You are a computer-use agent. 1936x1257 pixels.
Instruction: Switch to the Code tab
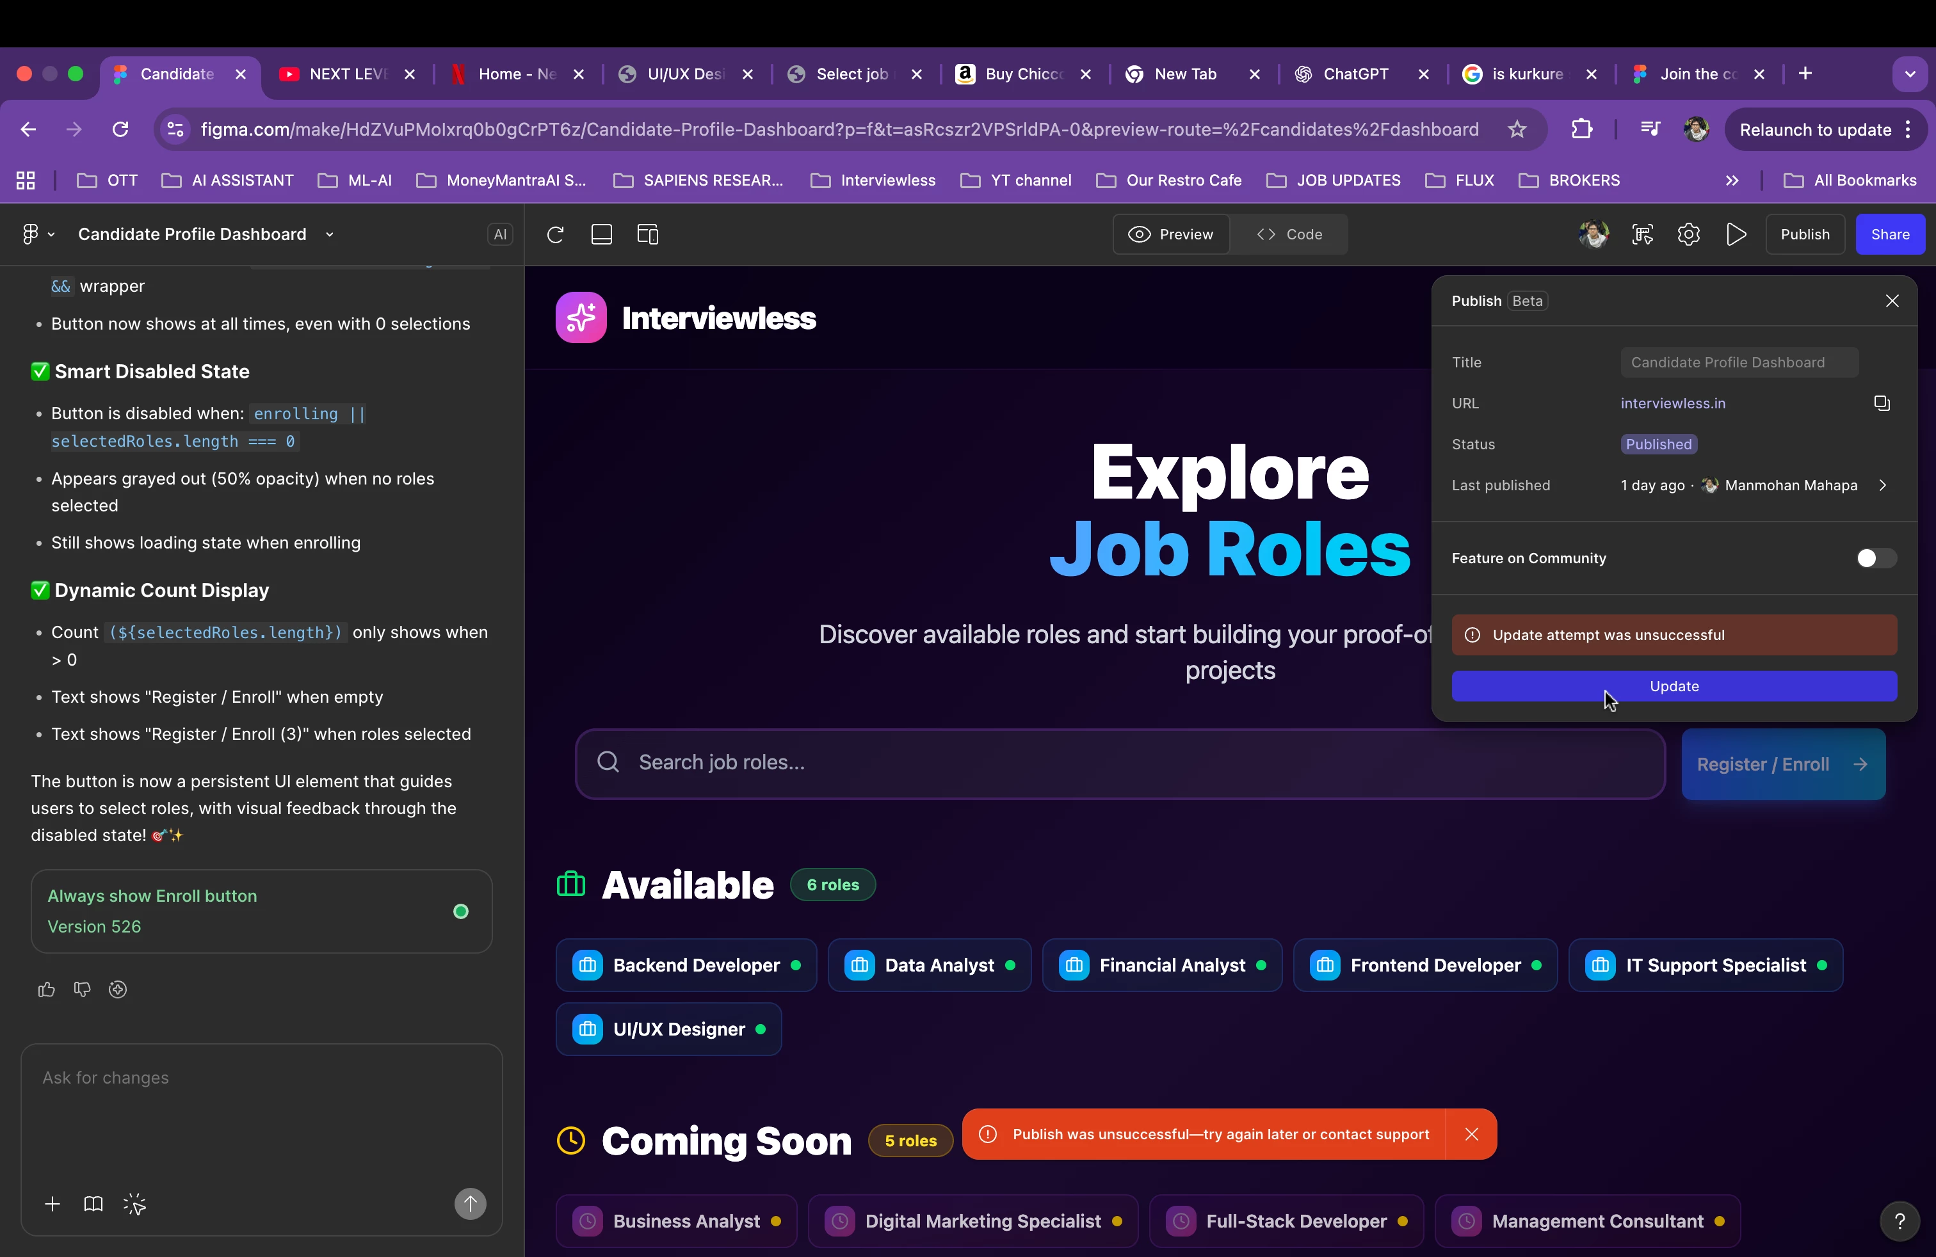point(1289,235)
